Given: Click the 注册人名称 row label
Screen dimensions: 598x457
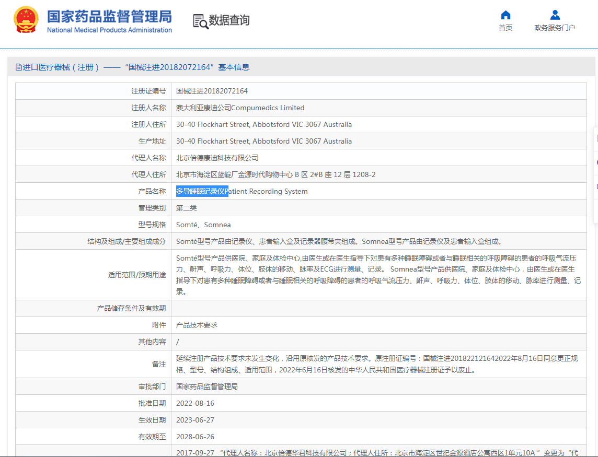Looking at the screenshot, I should tap(149, 108).
